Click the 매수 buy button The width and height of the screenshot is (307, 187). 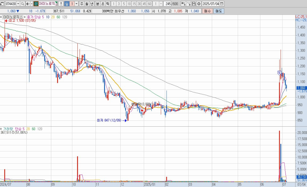coord(208,11)
